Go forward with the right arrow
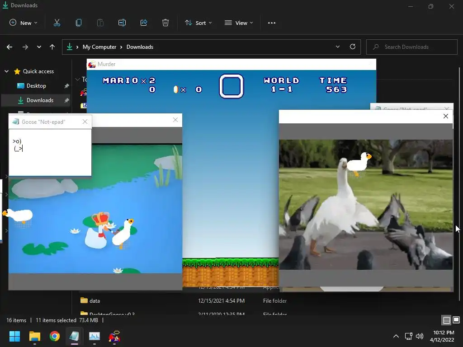The width and height of the screenshot is (463, 347). 25,47
